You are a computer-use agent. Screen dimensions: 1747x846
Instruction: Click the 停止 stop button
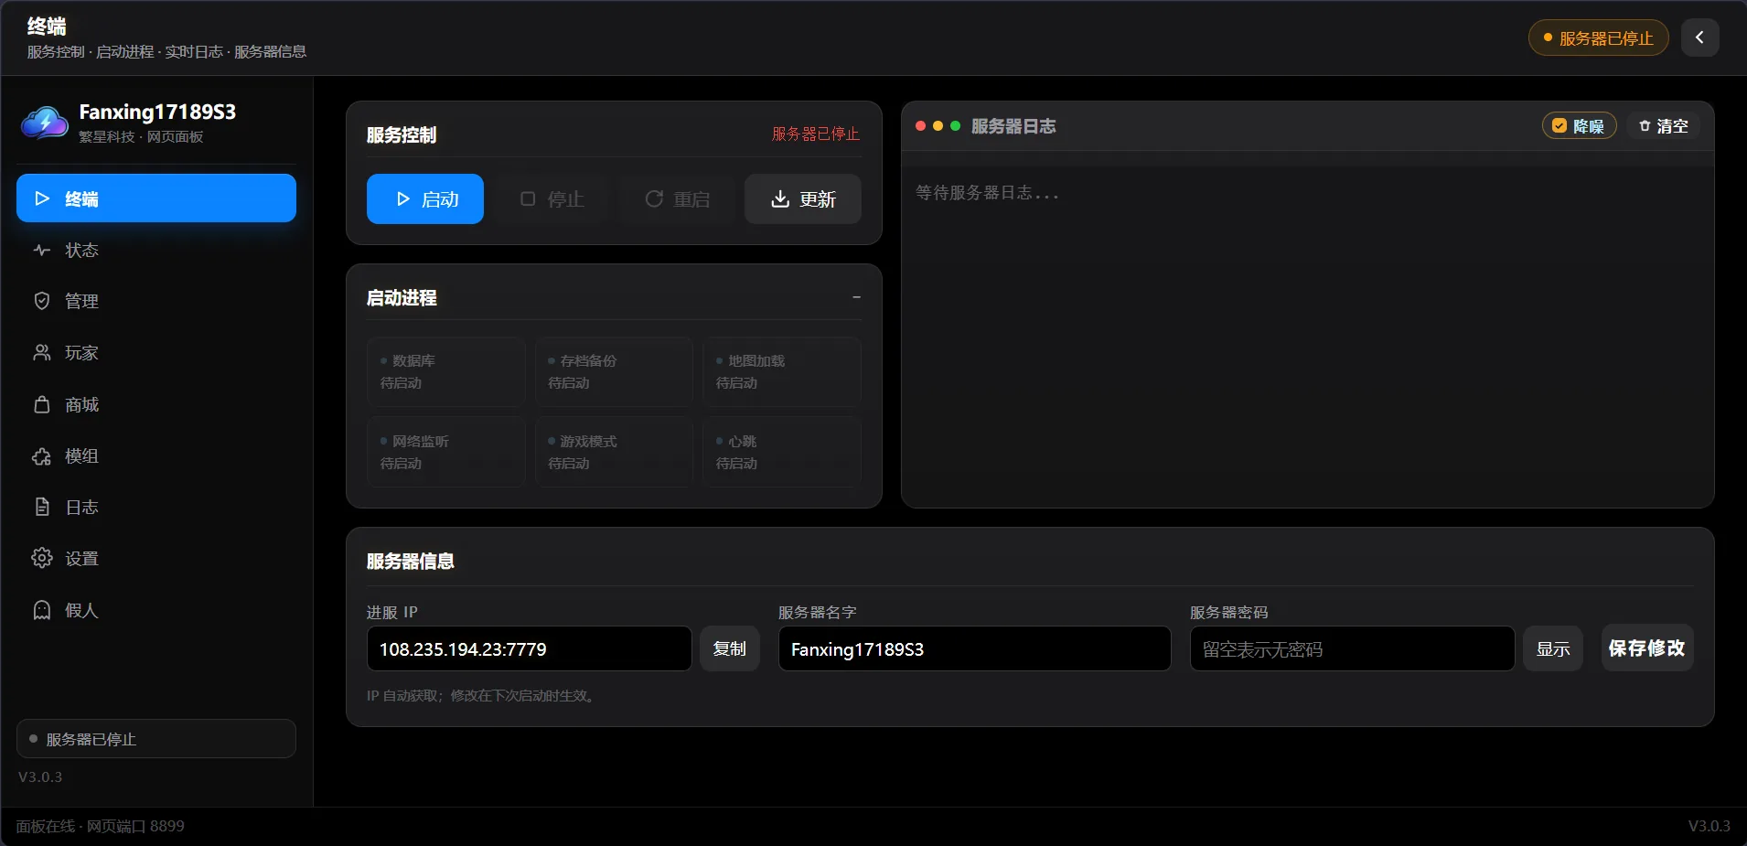552,198
